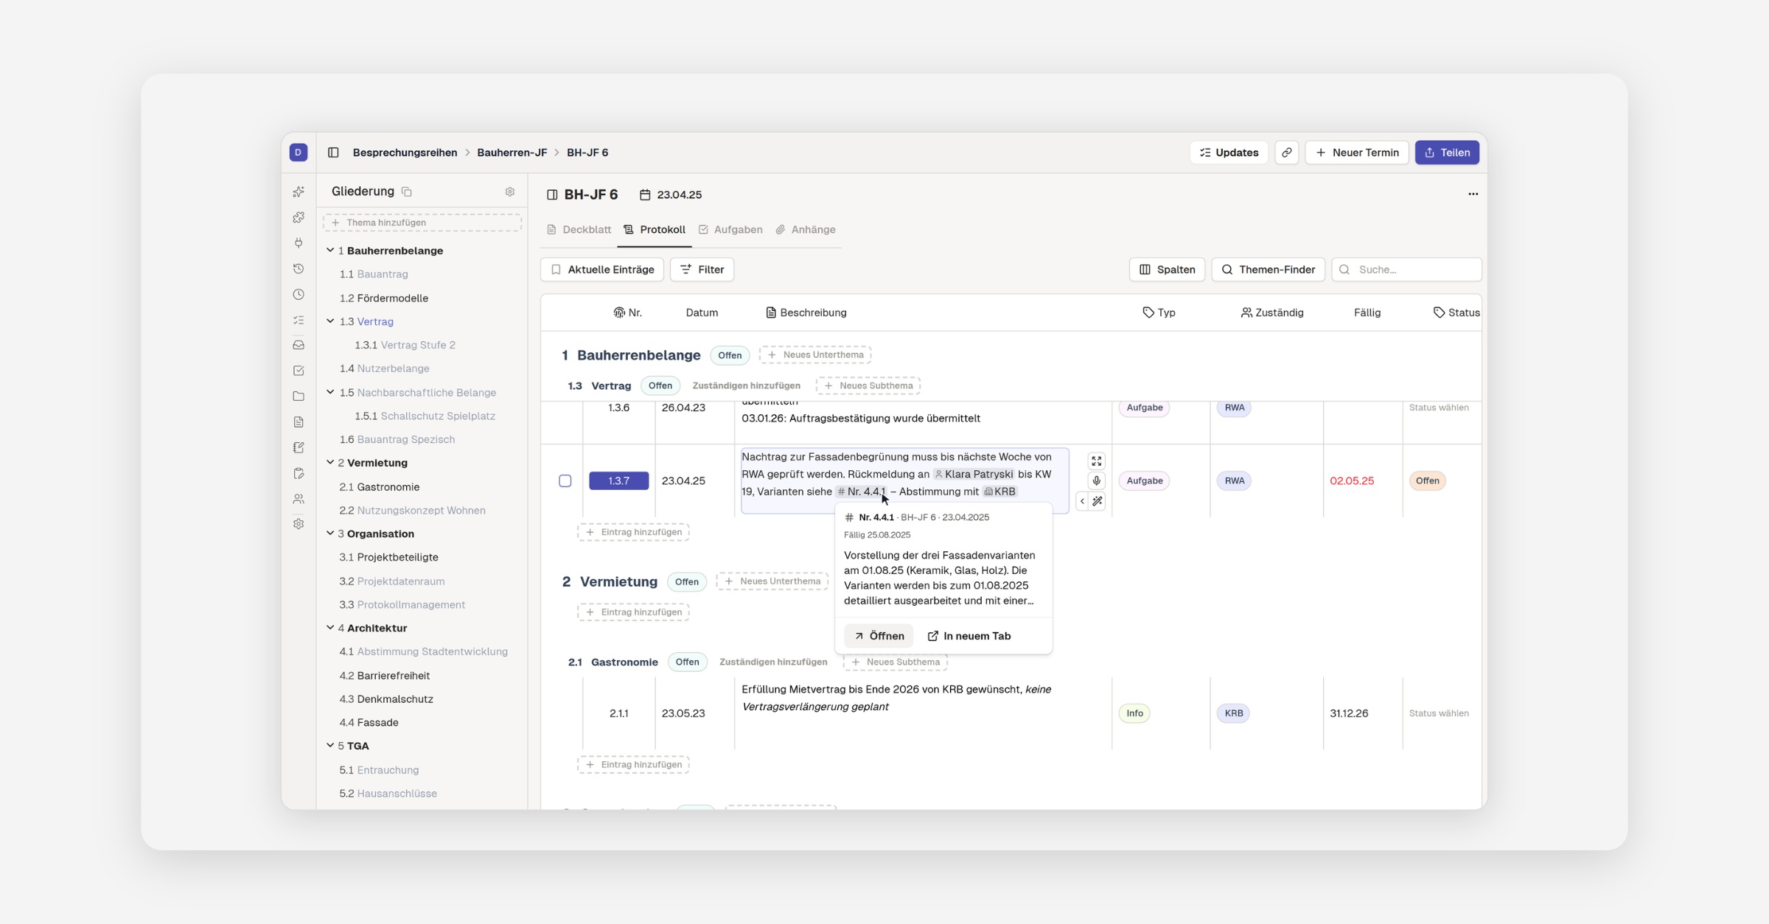Switch to the Aufgaben tab

click(x=730, y=230)
